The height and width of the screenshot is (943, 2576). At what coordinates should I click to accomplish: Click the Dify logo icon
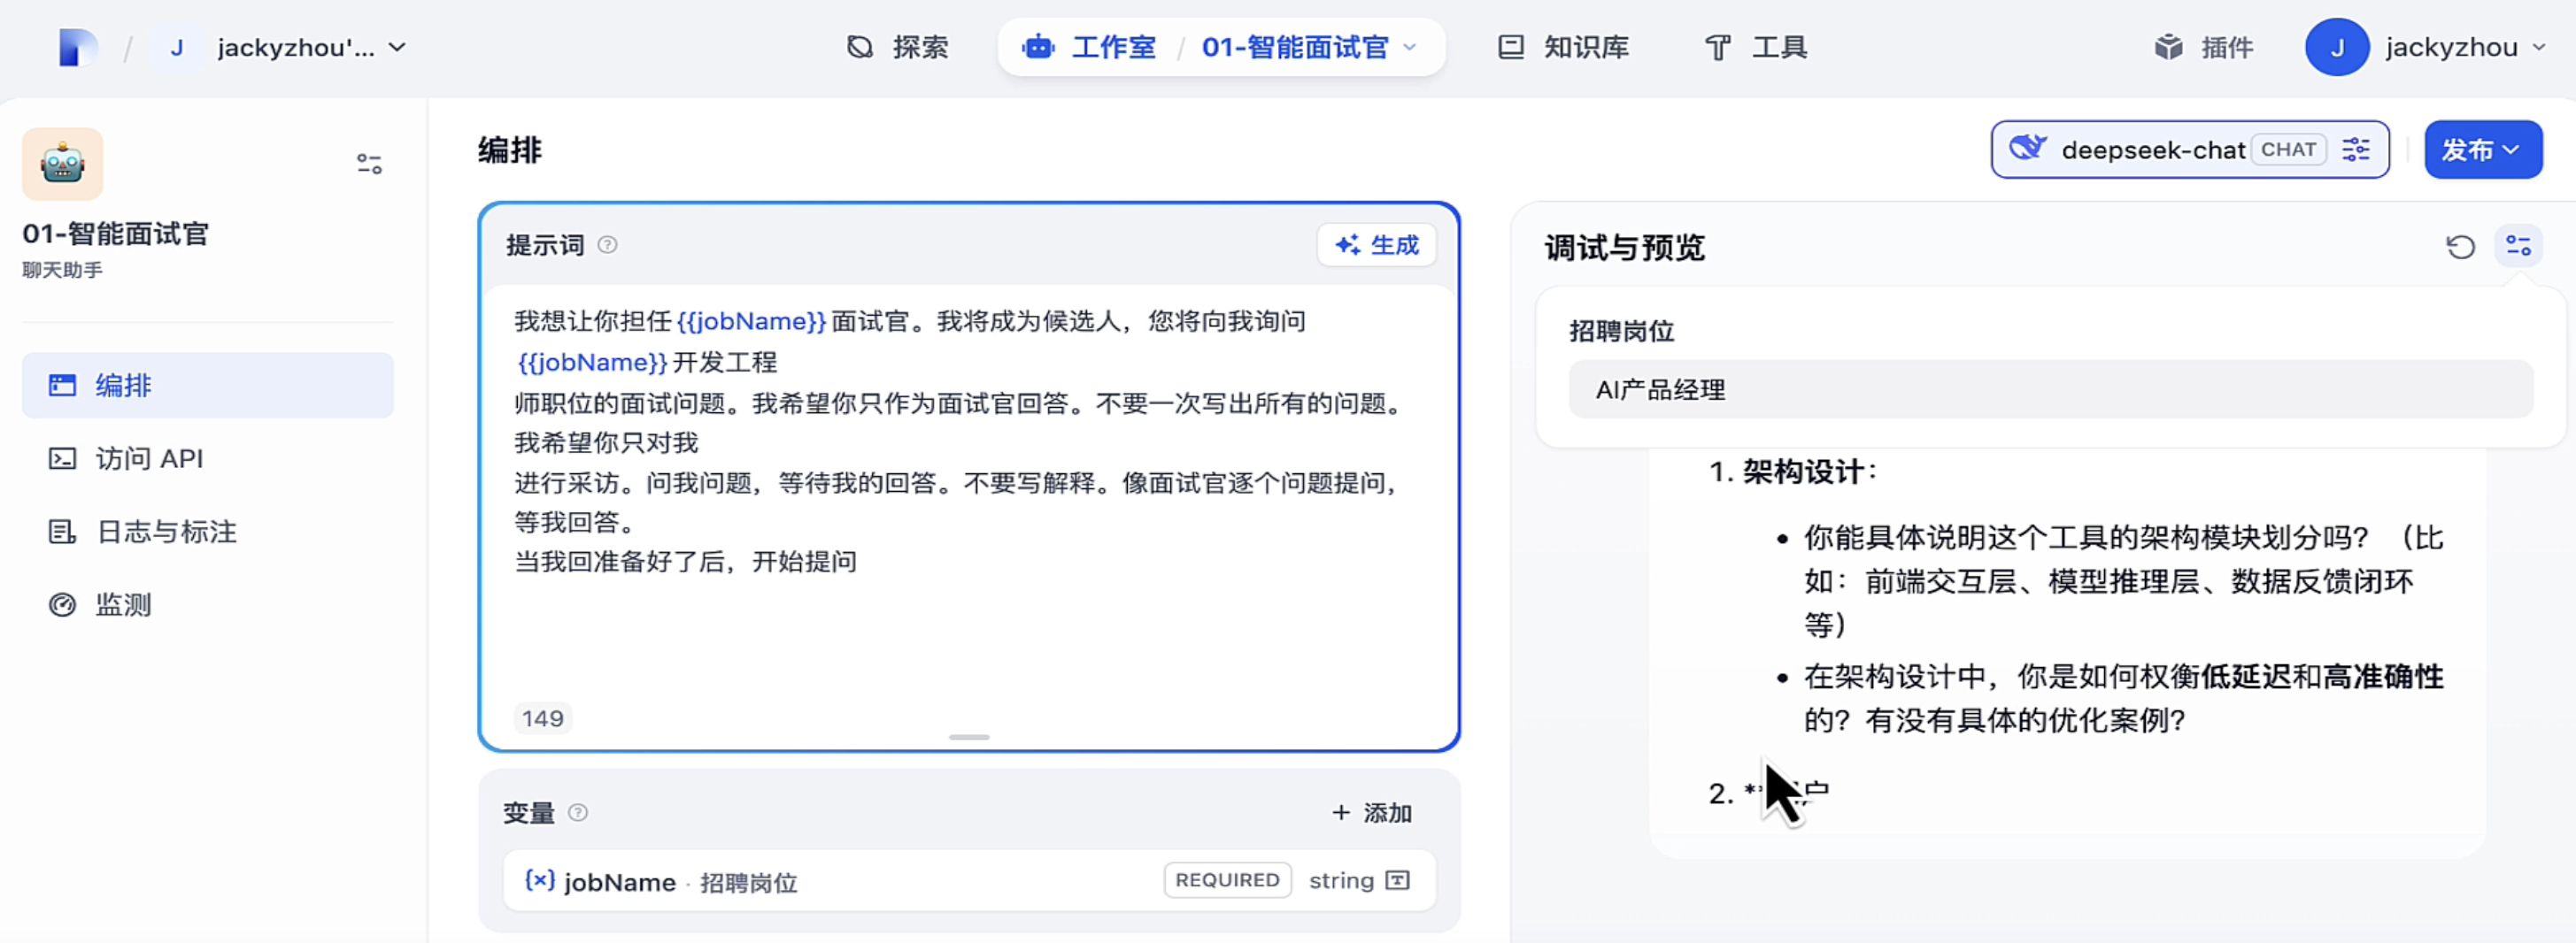pos(77,47)
